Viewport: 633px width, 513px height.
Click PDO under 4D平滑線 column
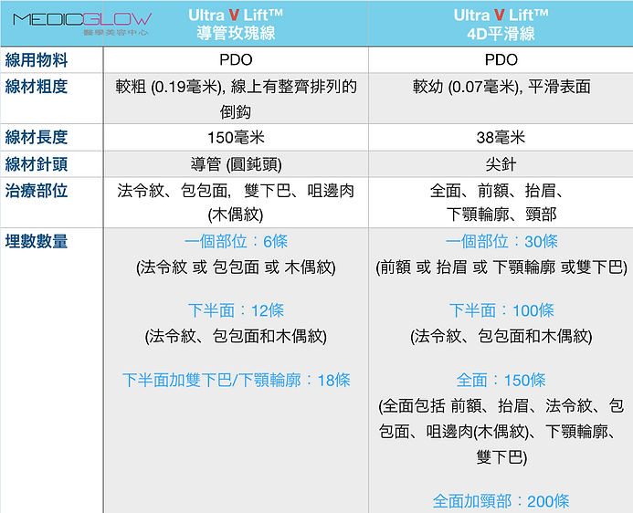[501, 60]
